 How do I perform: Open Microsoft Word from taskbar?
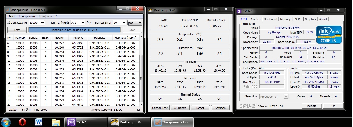39,122
